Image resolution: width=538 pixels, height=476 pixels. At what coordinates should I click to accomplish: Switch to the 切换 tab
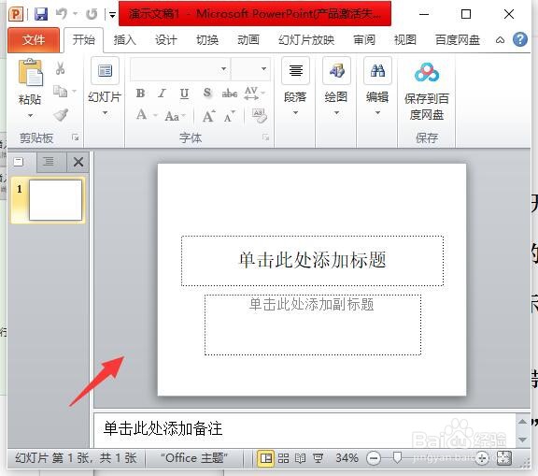click(x=207, y=40)
